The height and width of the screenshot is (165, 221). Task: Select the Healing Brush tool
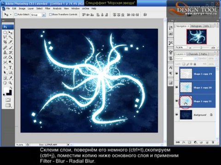pyautogui.click(x=5, y=48)
